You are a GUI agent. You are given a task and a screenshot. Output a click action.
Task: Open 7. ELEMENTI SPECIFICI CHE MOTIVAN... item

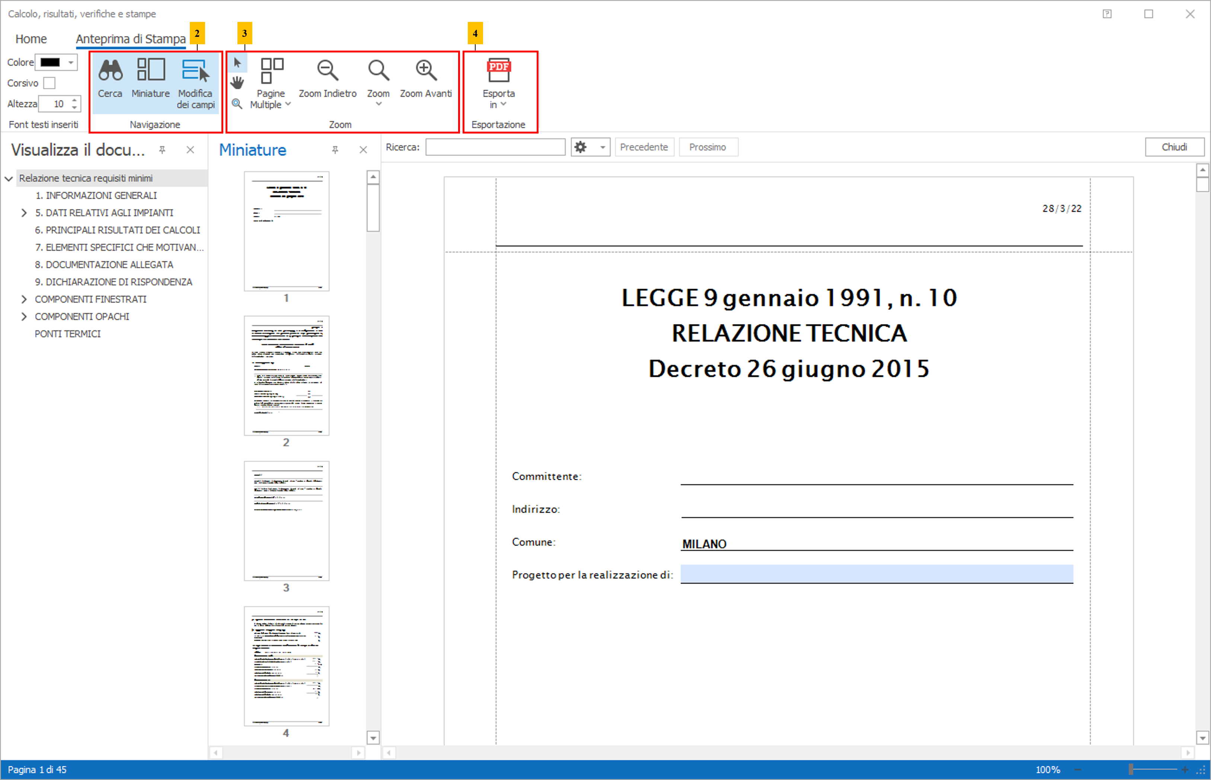pos(119,247)
